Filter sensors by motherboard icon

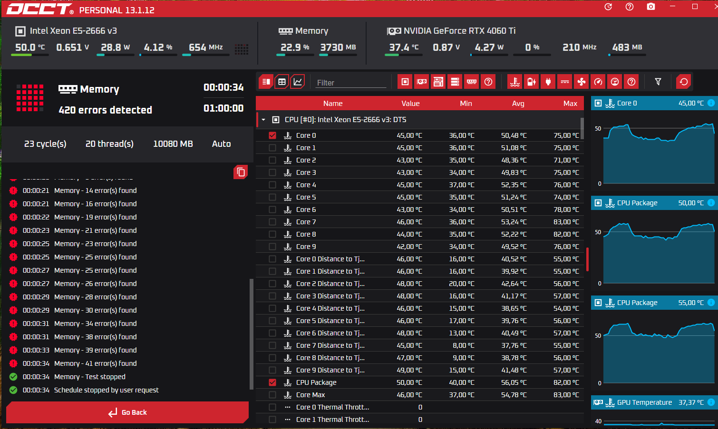438,82
